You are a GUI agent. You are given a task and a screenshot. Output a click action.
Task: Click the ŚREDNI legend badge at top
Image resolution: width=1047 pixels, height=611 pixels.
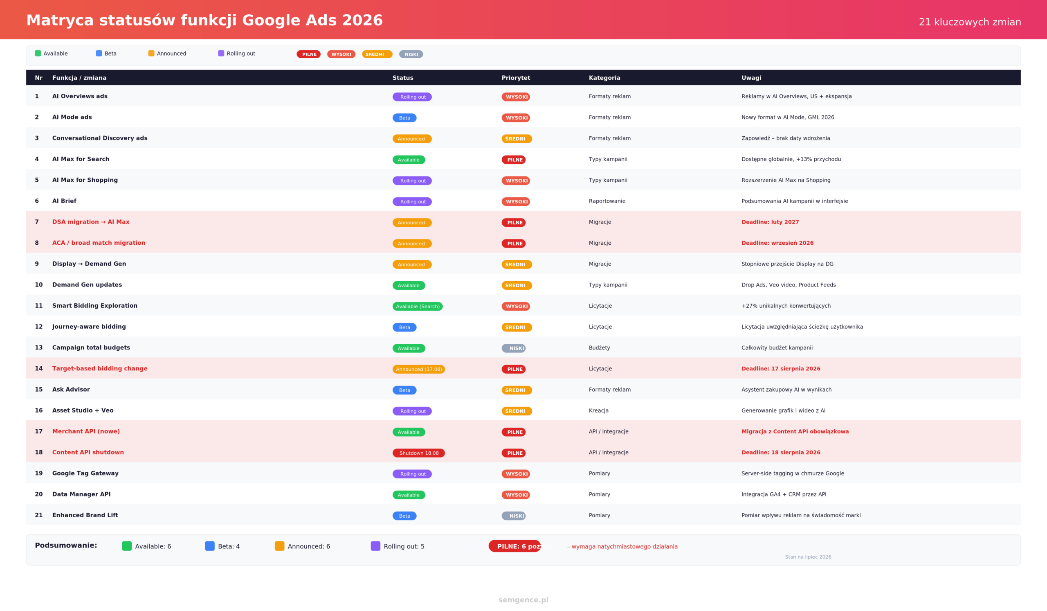[x=377, y=54]
